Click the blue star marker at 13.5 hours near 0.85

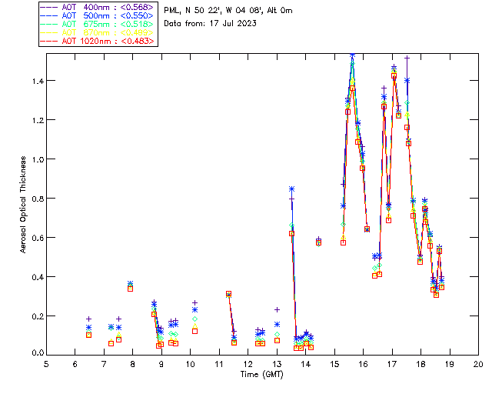tap(292, 189)
